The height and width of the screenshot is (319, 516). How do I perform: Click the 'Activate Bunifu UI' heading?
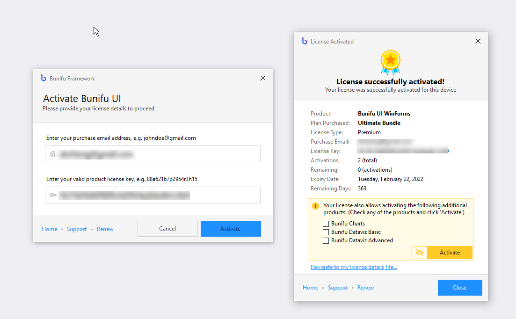[x=82, y=98]
